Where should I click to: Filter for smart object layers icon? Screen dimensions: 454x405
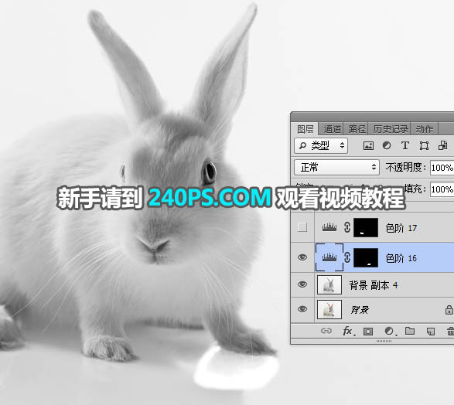tap(442, 145)
